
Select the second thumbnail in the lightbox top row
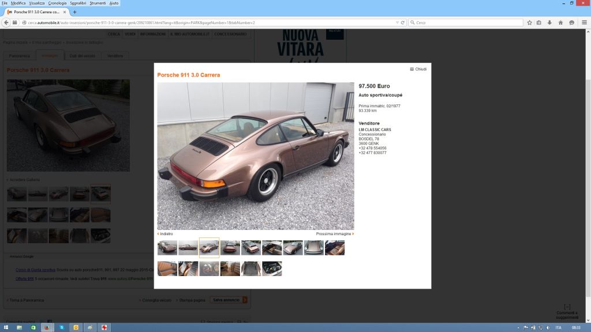(x=188, y=248)
